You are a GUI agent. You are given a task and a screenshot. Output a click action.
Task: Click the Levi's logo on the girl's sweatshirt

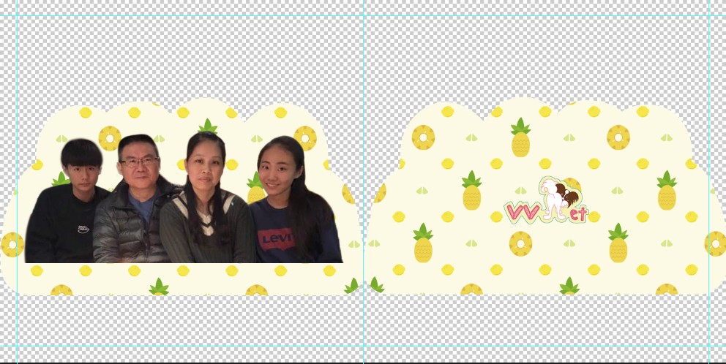click(274, 240)
